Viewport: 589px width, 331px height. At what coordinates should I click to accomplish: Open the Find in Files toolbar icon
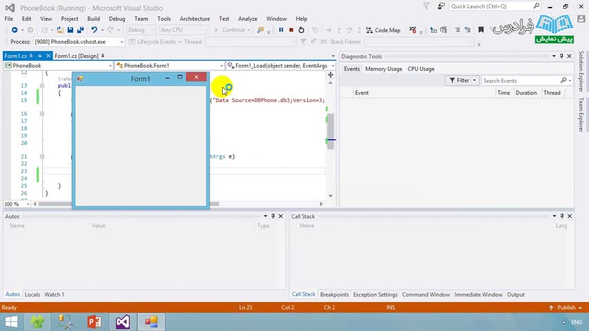point(260,30)
